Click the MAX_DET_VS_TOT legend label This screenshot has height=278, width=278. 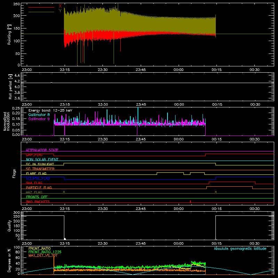pyautogui.click(x=43, y=255)
